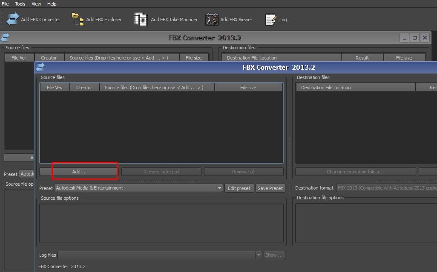
Task: Click the Remove selected button
Action: click(161, 172)
